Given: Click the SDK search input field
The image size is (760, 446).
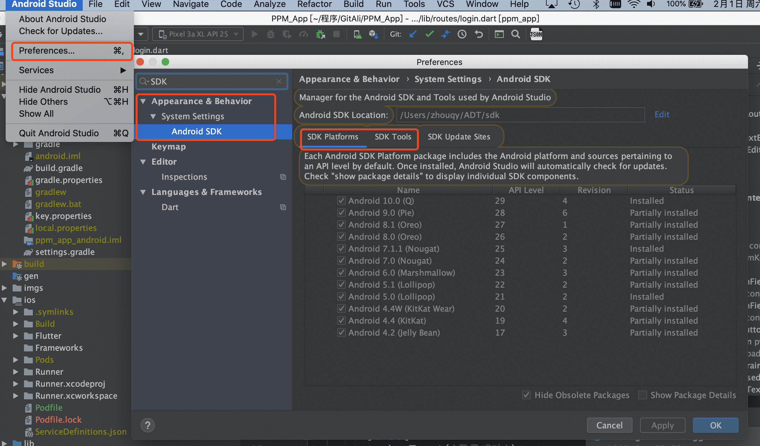Looking at the screenshot, I should (212, 81).
